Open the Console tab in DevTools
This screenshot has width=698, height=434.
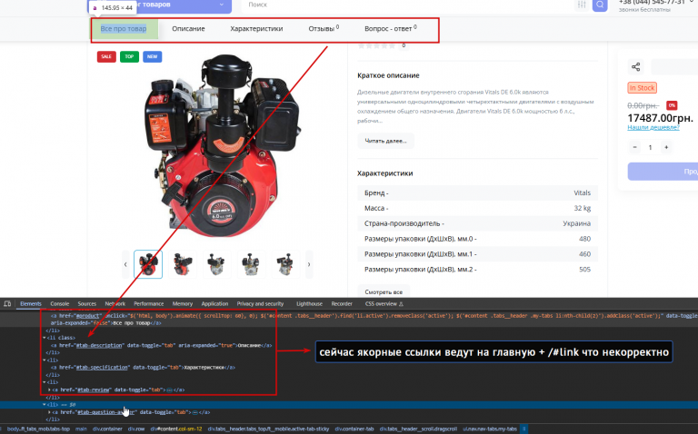pos(60,304)
